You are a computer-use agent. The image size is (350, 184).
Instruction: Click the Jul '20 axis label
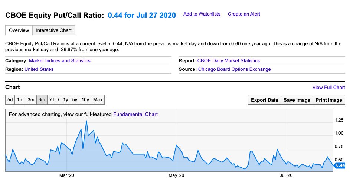pyautogui.click(x=286, y=175)
